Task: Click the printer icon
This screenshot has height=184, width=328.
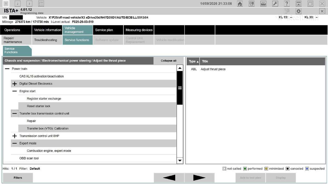Action: tap(263, 4)
